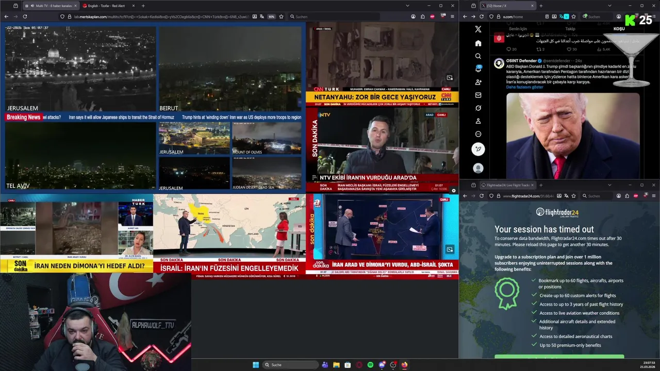Open Firefox account icon in Multi TV window
Image resolution: width=660 pixels, height=371 pixels.
coord(413,16)
